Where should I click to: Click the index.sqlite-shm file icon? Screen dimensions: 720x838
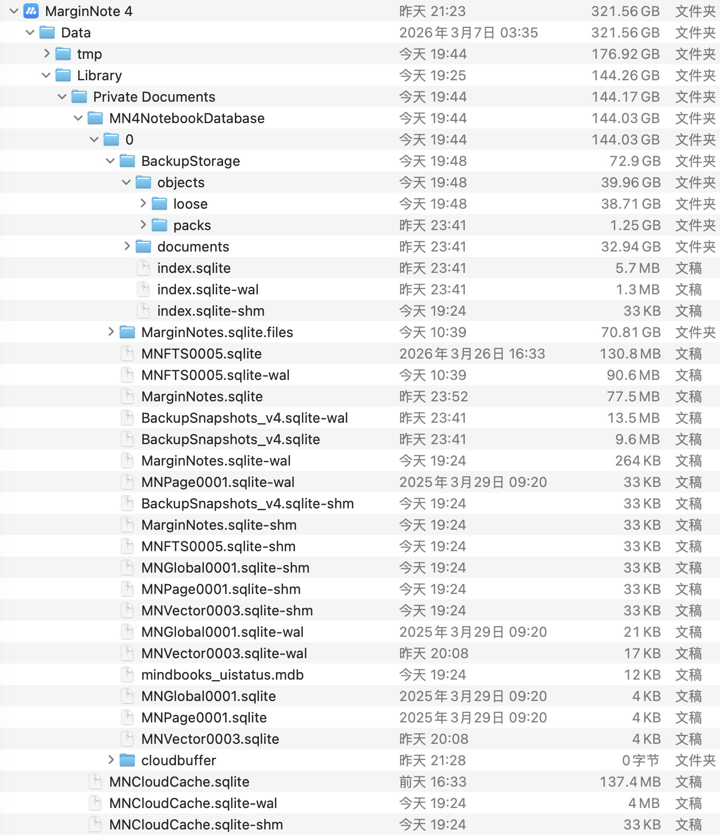[143, 311]
